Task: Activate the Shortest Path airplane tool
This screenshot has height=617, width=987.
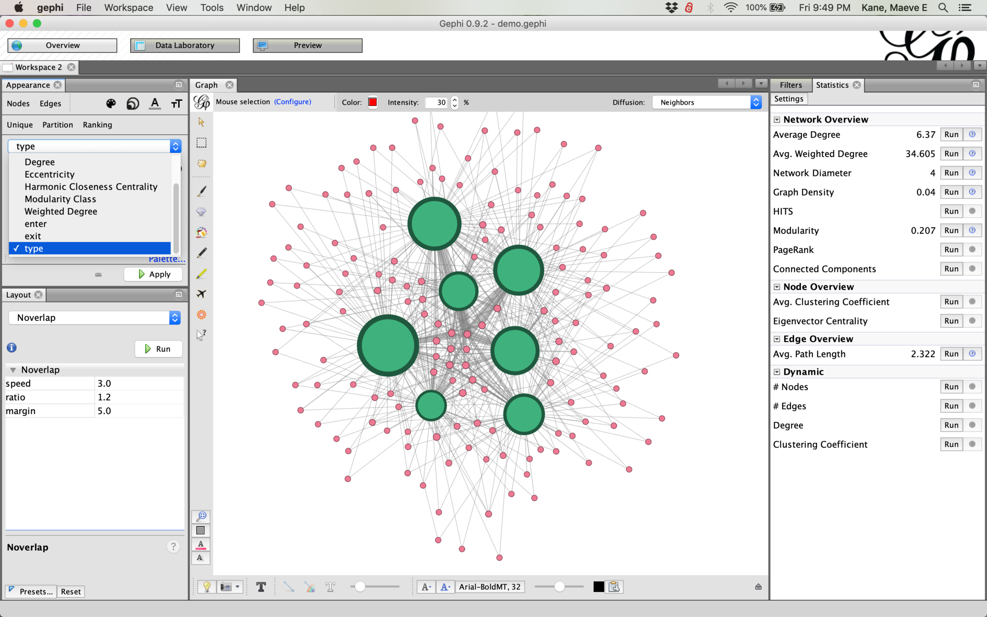Action: (x=201, y=294)
